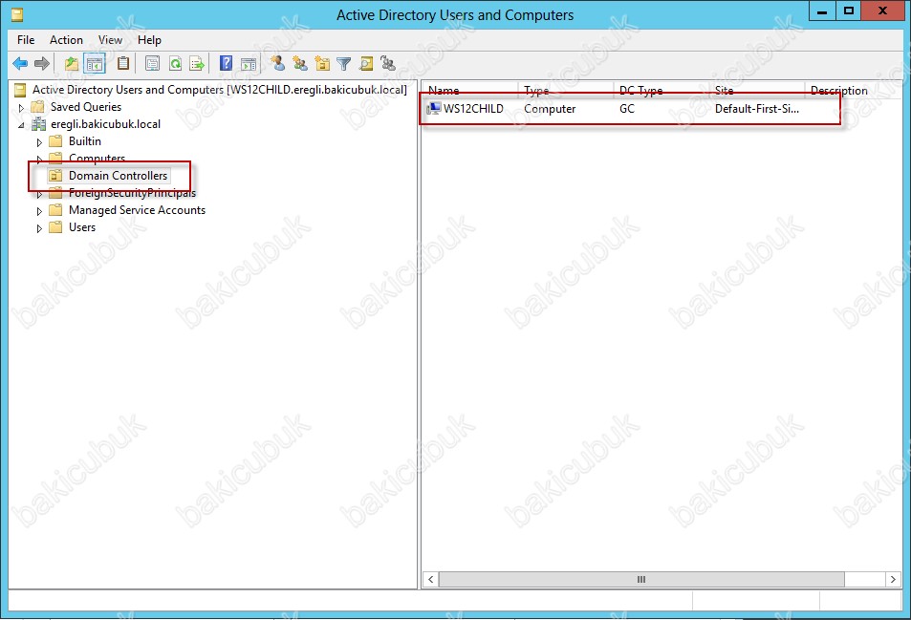Expand the Managed Service Accounts container
The height and width of the screenshot is (620, 911).
point(39,211)
